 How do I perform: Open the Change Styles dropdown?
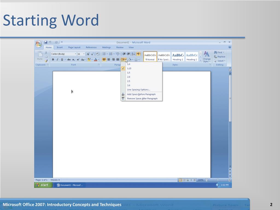(x=207, y=57)
